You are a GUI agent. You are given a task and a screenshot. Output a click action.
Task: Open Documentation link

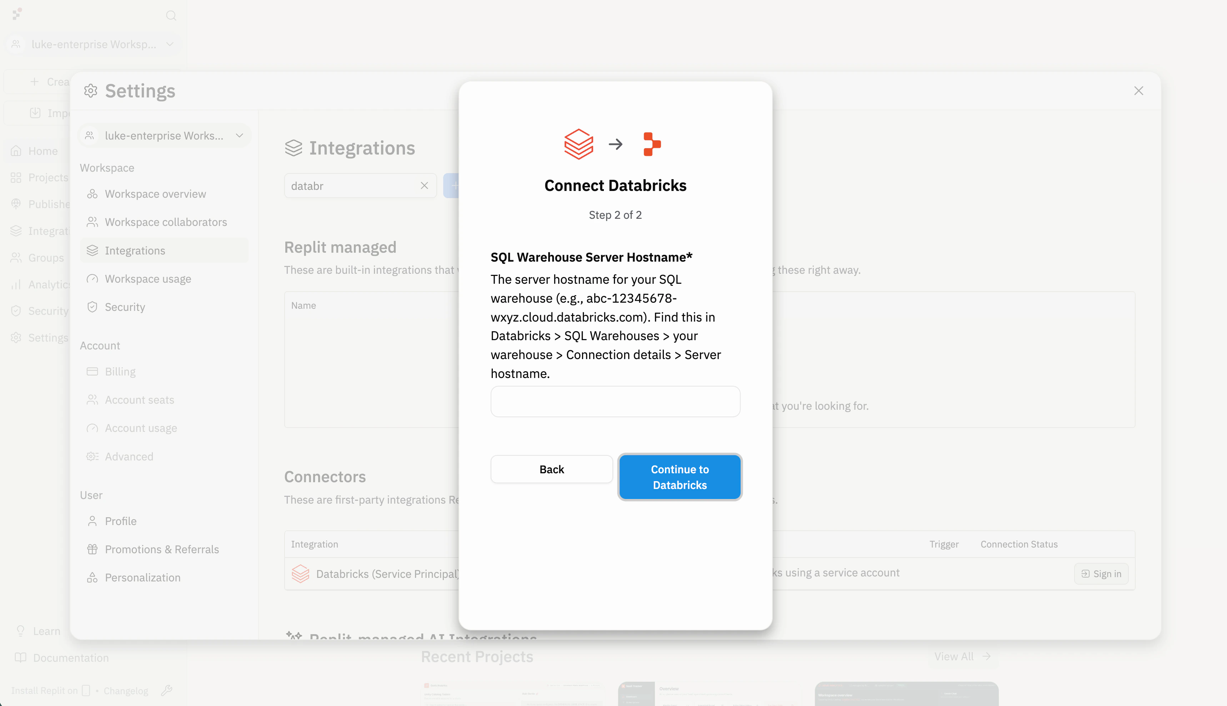pyautogui.click(x=61, y=658)
